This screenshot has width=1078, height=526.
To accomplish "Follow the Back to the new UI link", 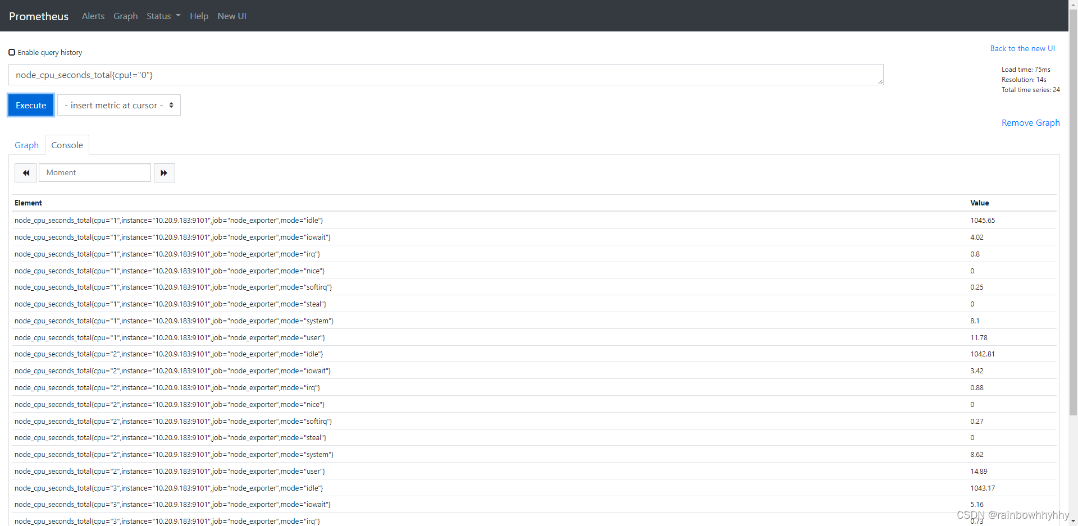I will pyautogui.click(x=1022, y=48).
